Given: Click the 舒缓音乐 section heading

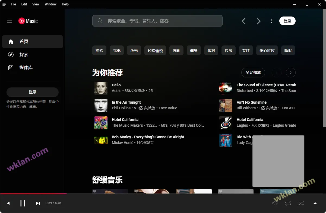Looking at the screenshot, I should tap(107, 180).
